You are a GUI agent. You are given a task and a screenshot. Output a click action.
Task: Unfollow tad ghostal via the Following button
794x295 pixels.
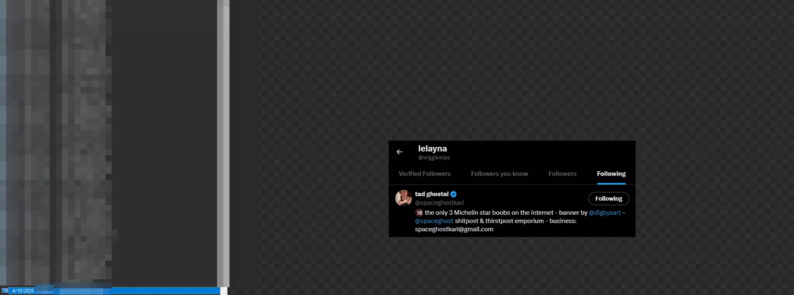click(609, 199)
